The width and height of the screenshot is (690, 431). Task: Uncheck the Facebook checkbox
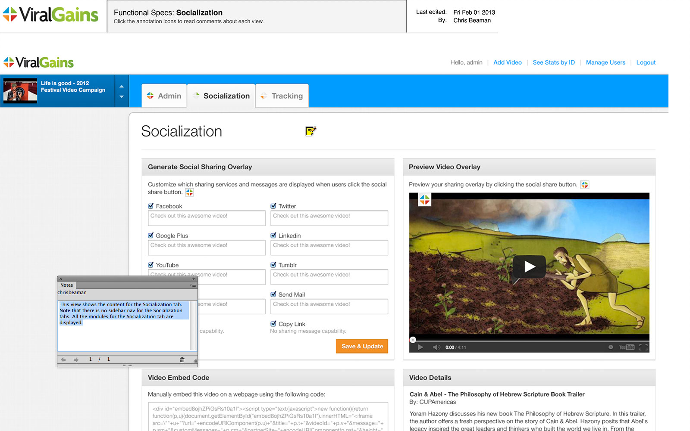click(151, 206)
